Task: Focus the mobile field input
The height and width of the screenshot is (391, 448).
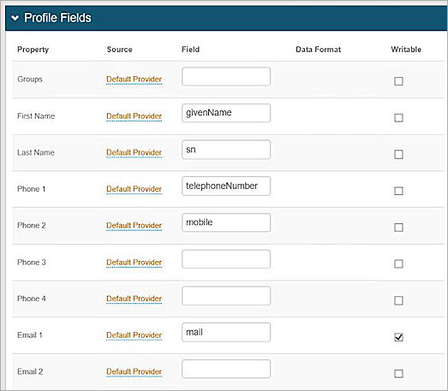Action: tap(226, 222)
